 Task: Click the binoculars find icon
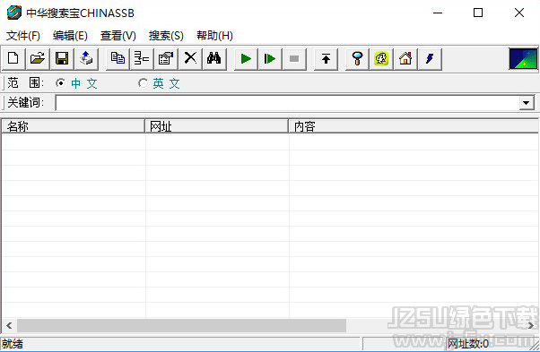tap(214, 59)
